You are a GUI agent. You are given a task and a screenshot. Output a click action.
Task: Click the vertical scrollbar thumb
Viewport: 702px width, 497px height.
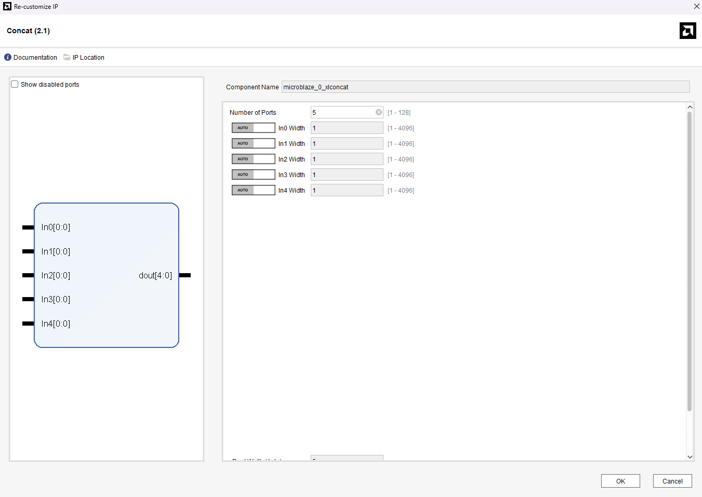pyautogui.click(x=690, y=260)
